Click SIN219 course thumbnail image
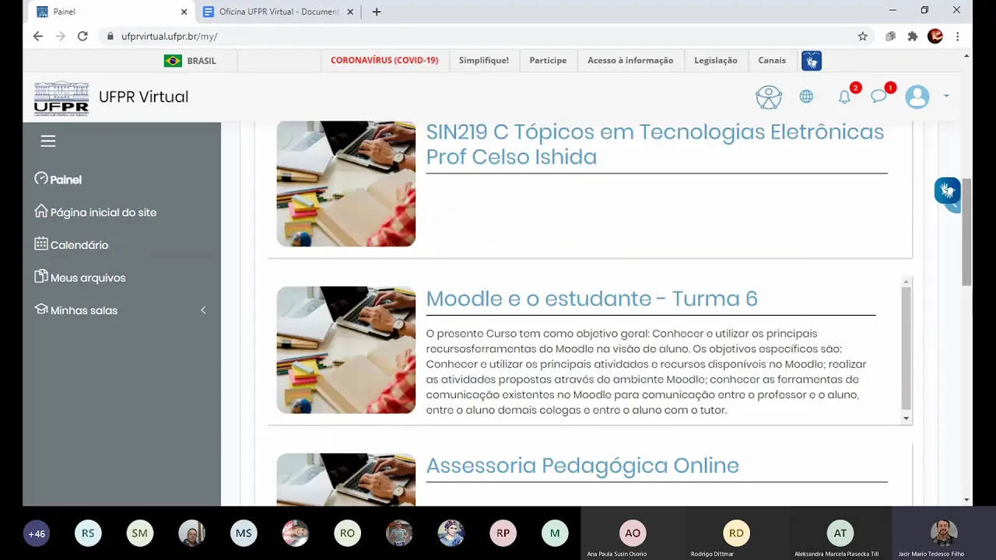996x560 pixels. [346, 184]
